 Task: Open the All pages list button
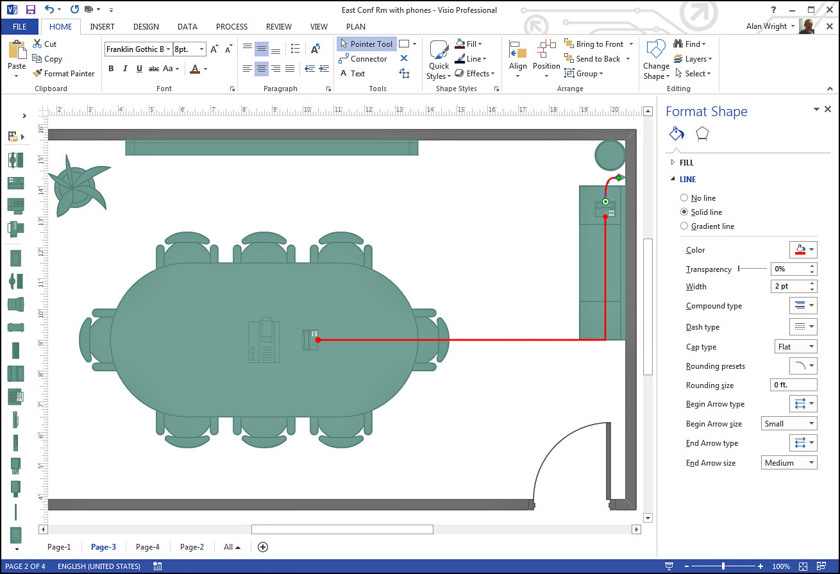tap(232, 547)
